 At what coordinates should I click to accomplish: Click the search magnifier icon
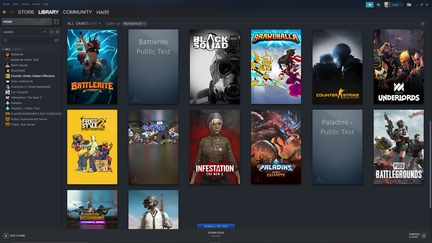[x=5, y=40]
